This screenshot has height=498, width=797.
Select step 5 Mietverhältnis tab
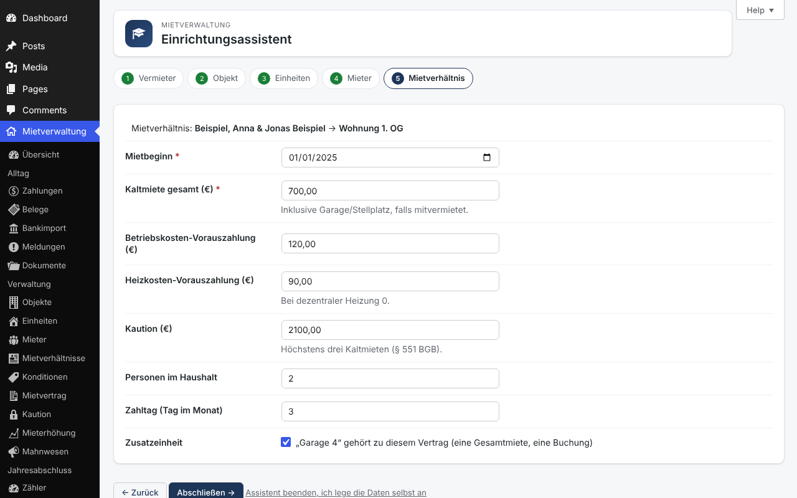(428, 78)
